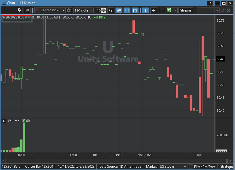The height and width of the screenshot is (170, 235).
Task: Click the green TD data source icon
Action: click(x=169, y=10)
